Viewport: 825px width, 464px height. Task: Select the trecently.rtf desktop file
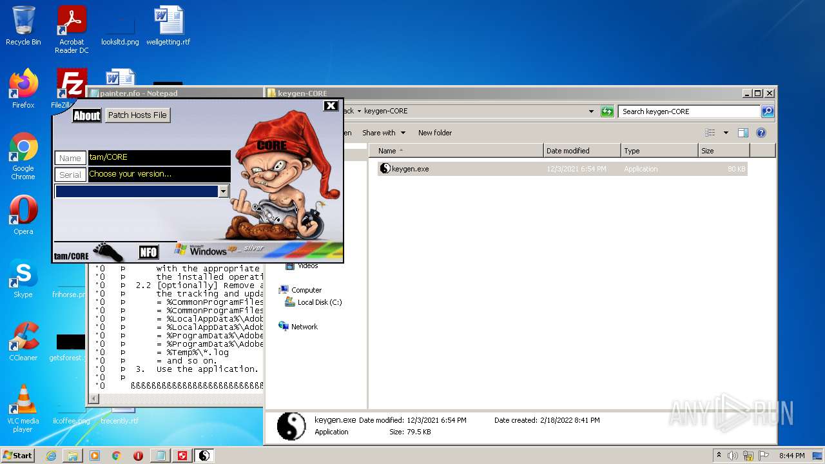click(120, 416)
